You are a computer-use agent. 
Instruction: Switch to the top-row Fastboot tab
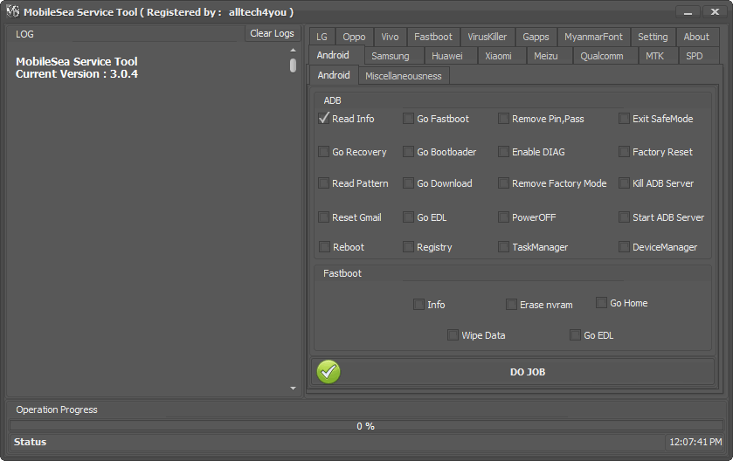coord(433,37)
